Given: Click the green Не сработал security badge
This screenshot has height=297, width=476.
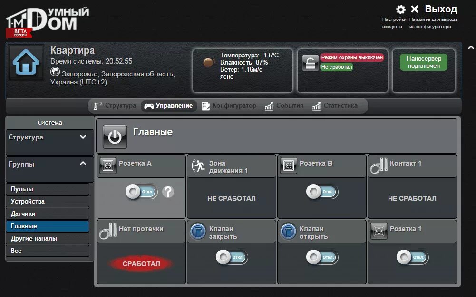Looking at the screenshot, I should (x=337, y=67).
